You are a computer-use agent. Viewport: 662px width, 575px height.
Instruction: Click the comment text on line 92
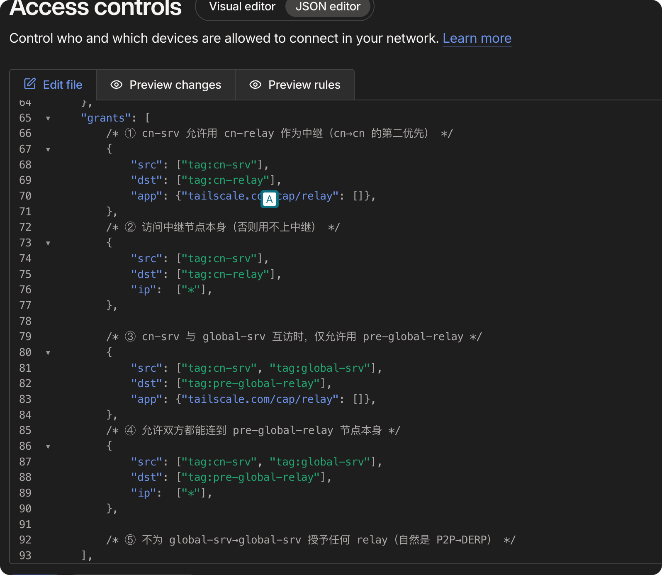(310, 540)
